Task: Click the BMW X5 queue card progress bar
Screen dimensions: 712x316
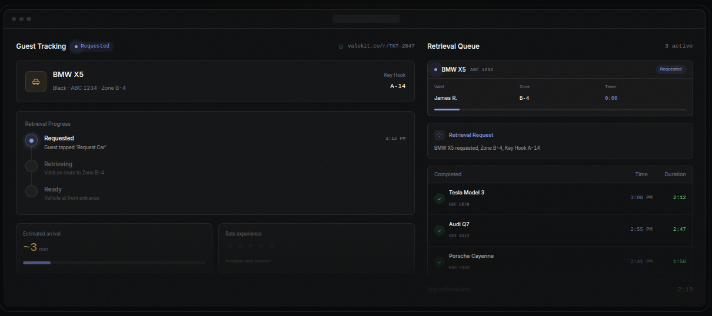Action: 560,109
